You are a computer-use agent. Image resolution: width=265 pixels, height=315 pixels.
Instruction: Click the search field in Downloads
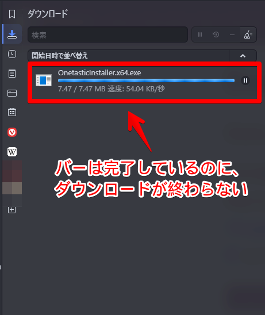107,34
